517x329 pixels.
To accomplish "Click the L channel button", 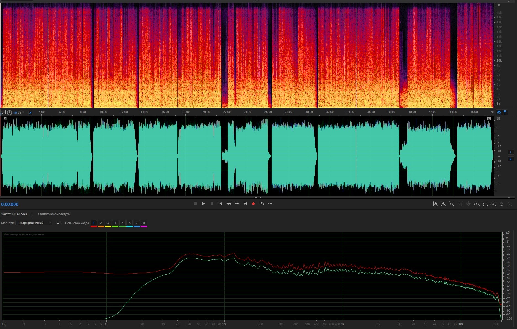I will coord(511,152).
